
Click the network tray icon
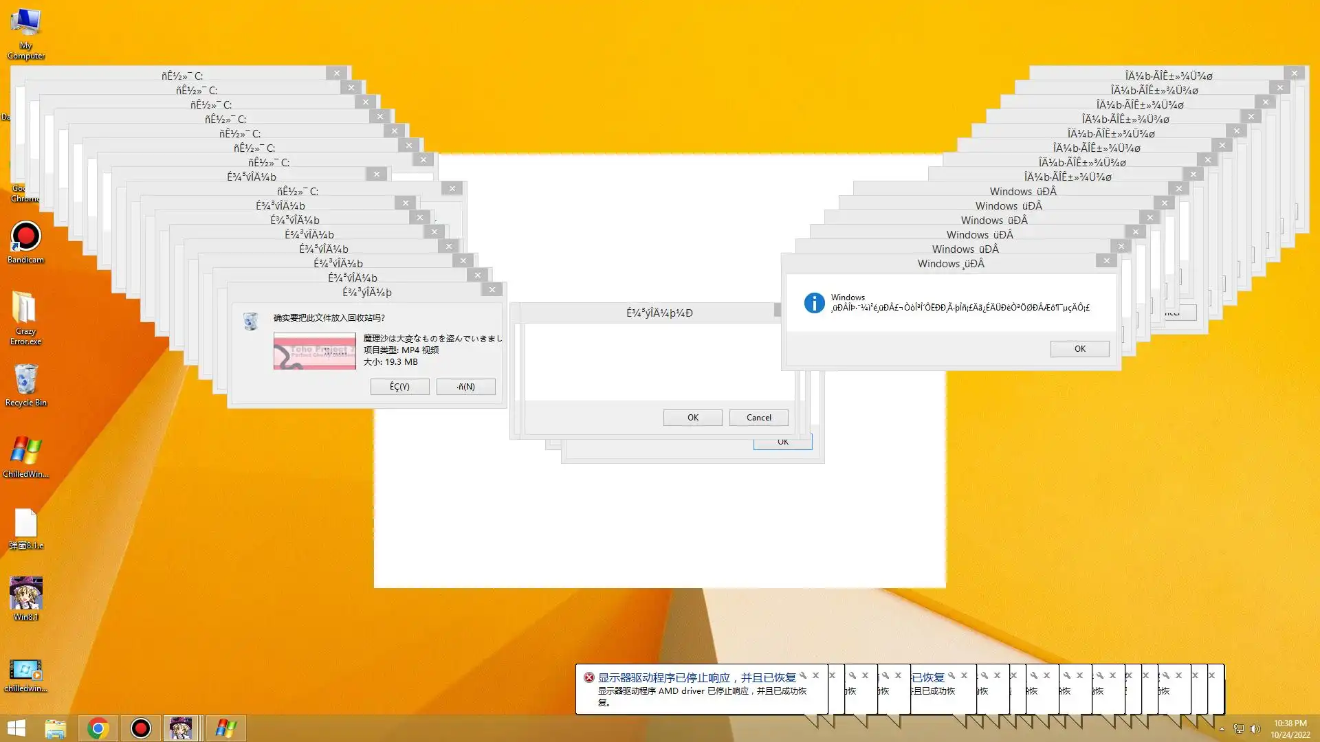coord(1238,729)
